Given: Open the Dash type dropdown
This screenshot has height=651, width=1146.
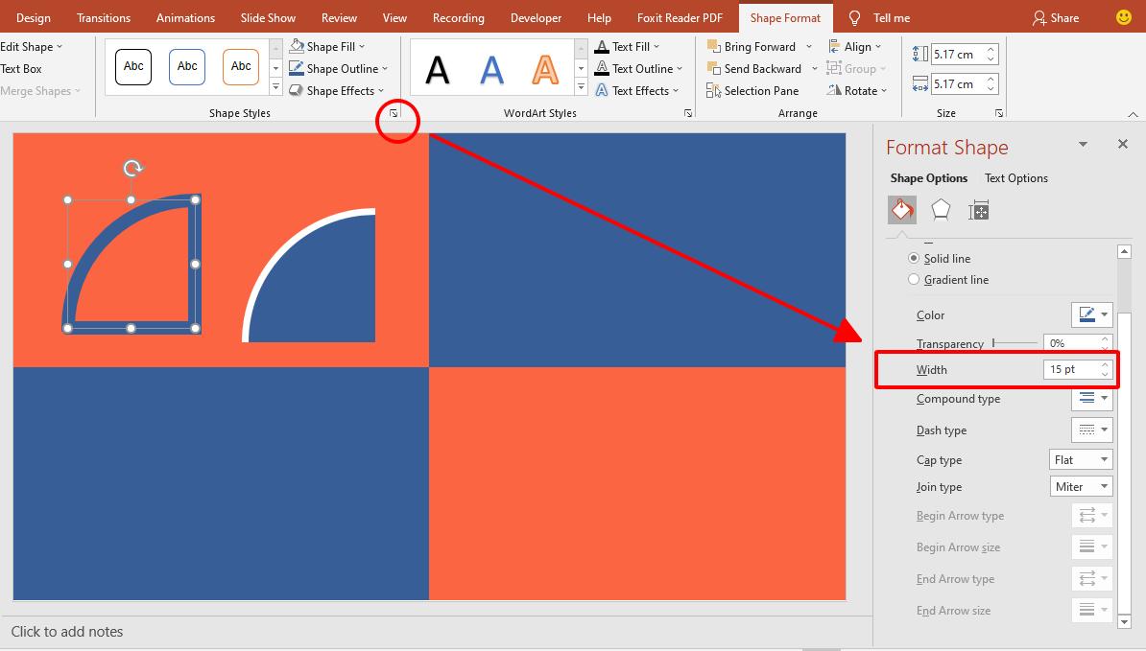Looking at the screenshot, I should 1091,430.
